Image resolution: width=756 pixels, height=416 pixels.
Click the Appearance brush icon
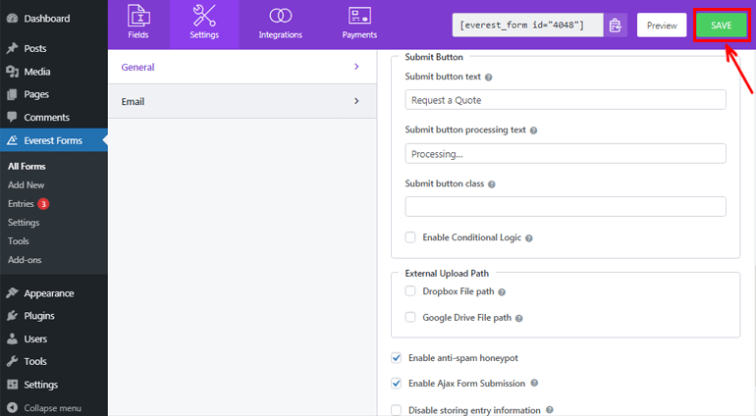point(12,293)
